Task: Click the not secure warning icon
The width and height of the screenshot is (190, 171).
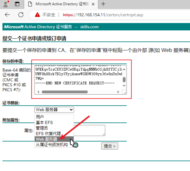Action: (x=37, y=15)
